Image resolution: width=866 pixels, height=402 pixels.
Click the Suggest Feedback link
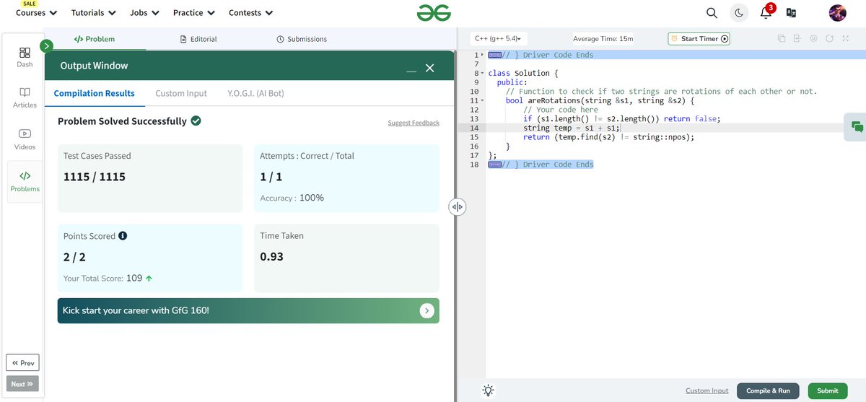pos(414,123)
